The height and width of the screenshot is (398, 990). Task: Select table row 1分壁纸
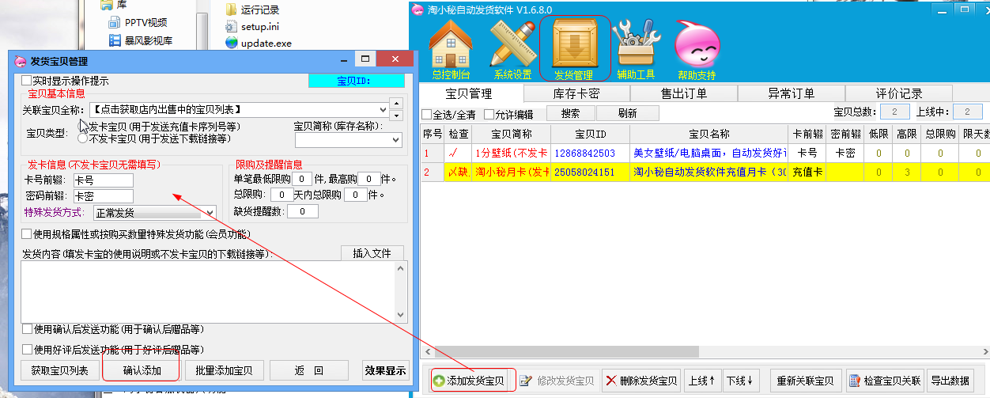point(704,153)
